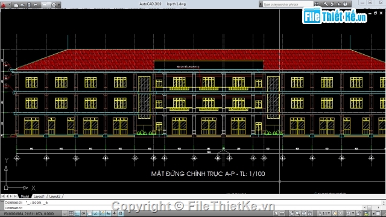Go to previous layout tab arrow
The width and height of the screenshot is (386, 217).
(7, 197)
